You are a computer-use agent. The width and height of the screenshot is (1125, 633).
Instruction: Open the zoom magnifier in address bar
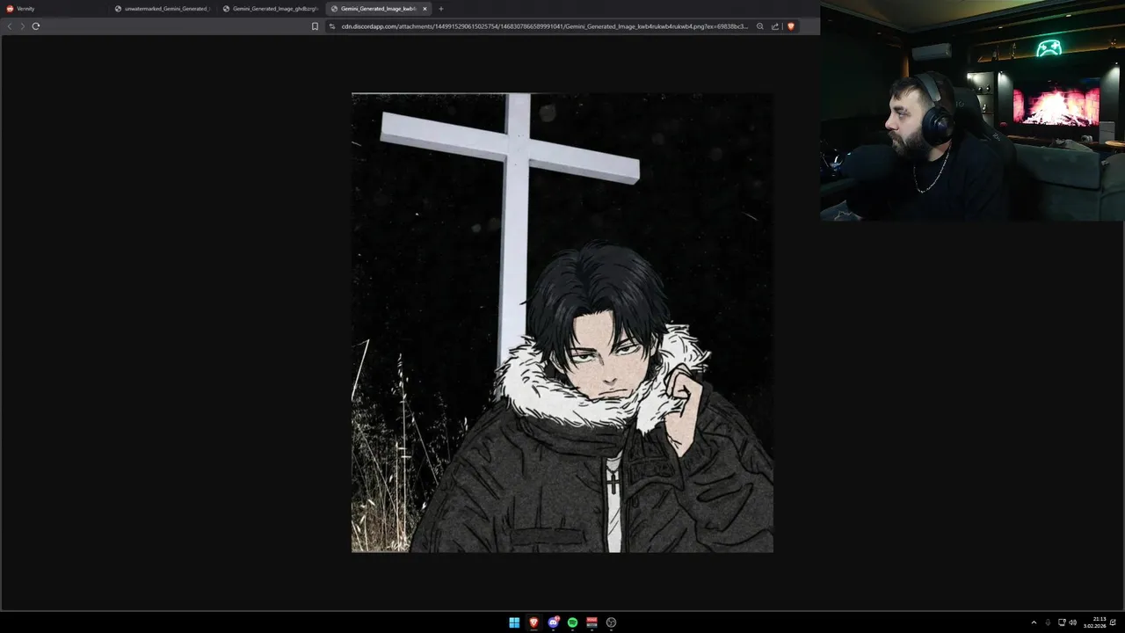click(760, 26)
